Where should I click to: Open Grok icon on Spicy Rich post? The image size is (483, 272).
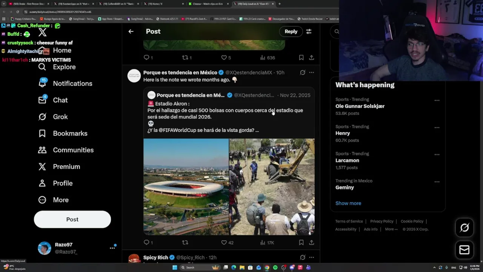point(303,257)
